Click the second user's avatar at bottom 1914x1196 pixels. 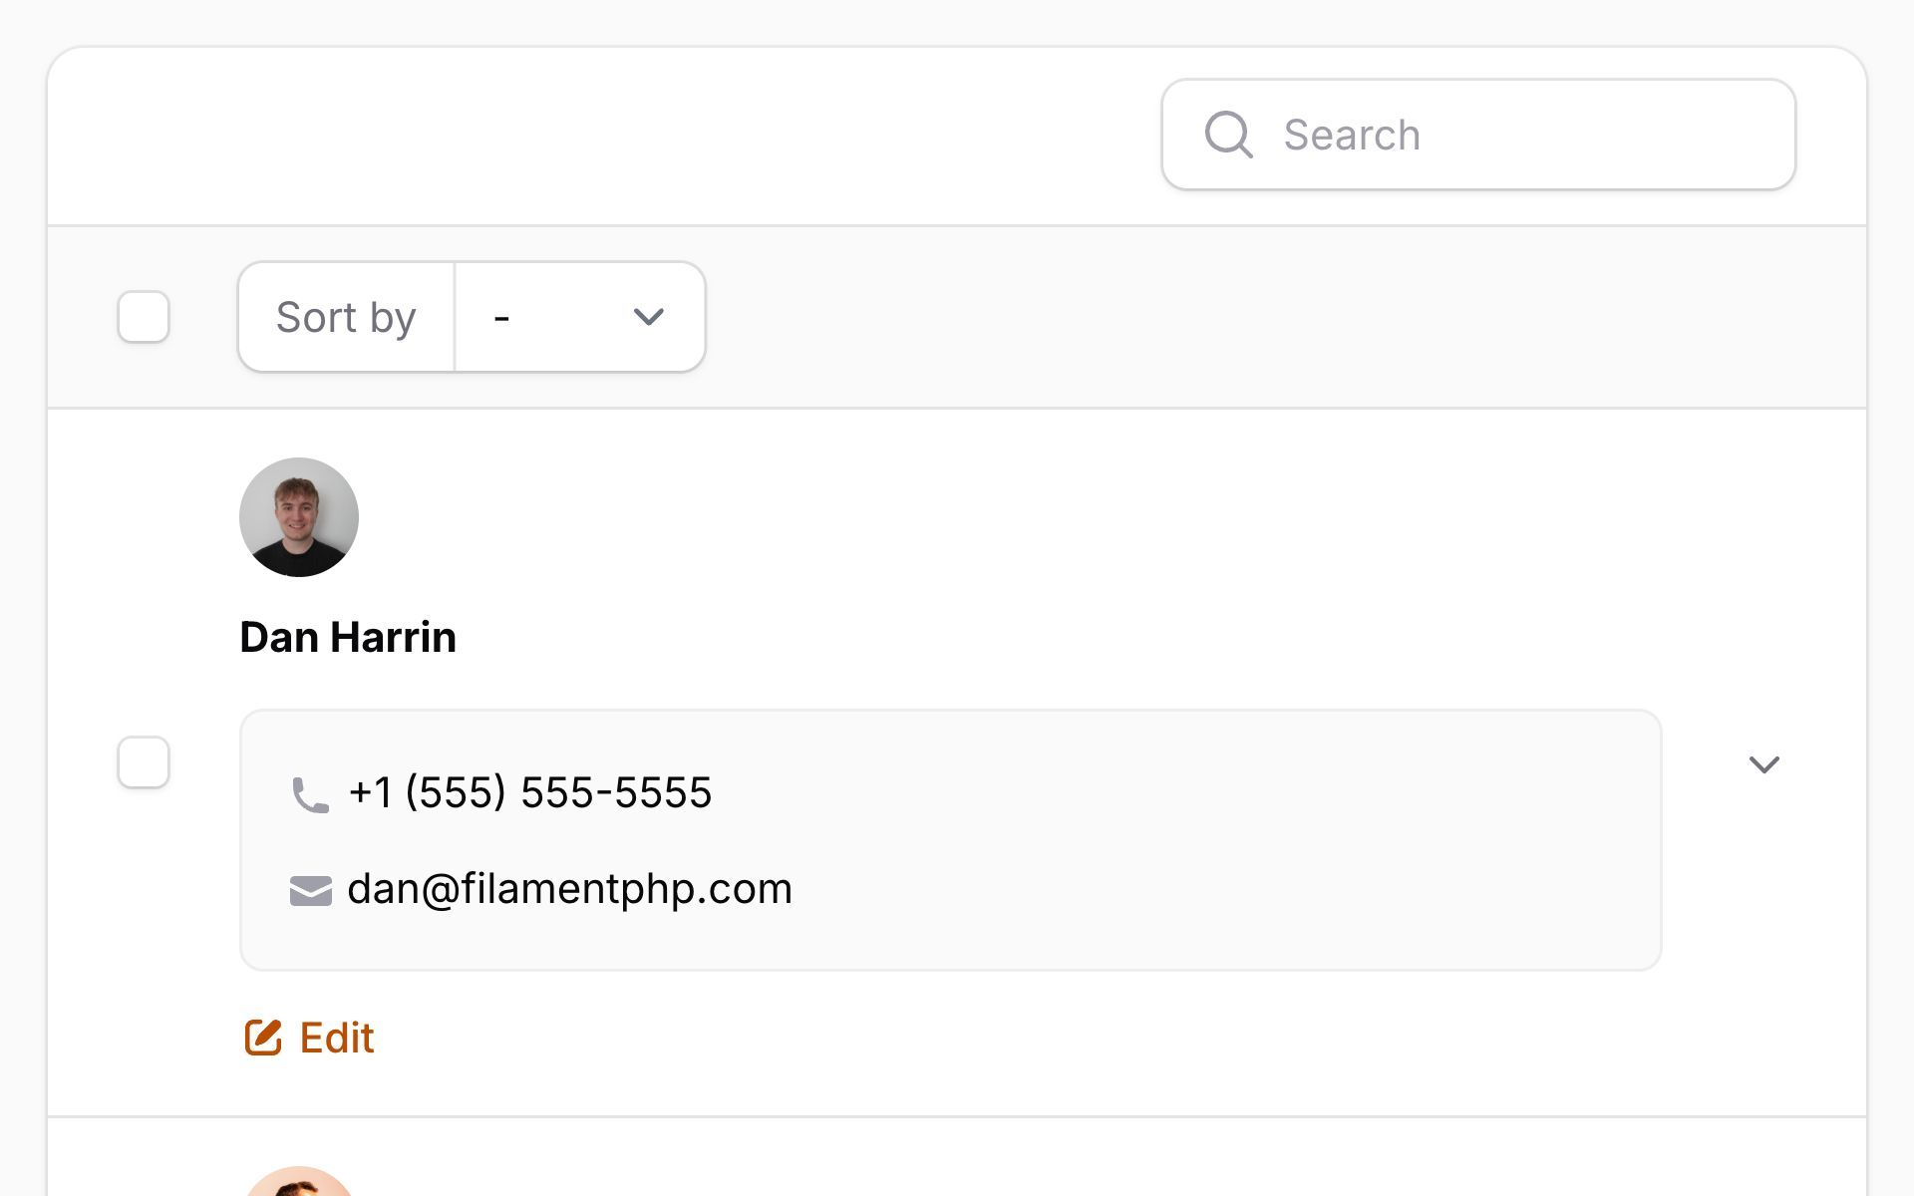point(299,1181)
